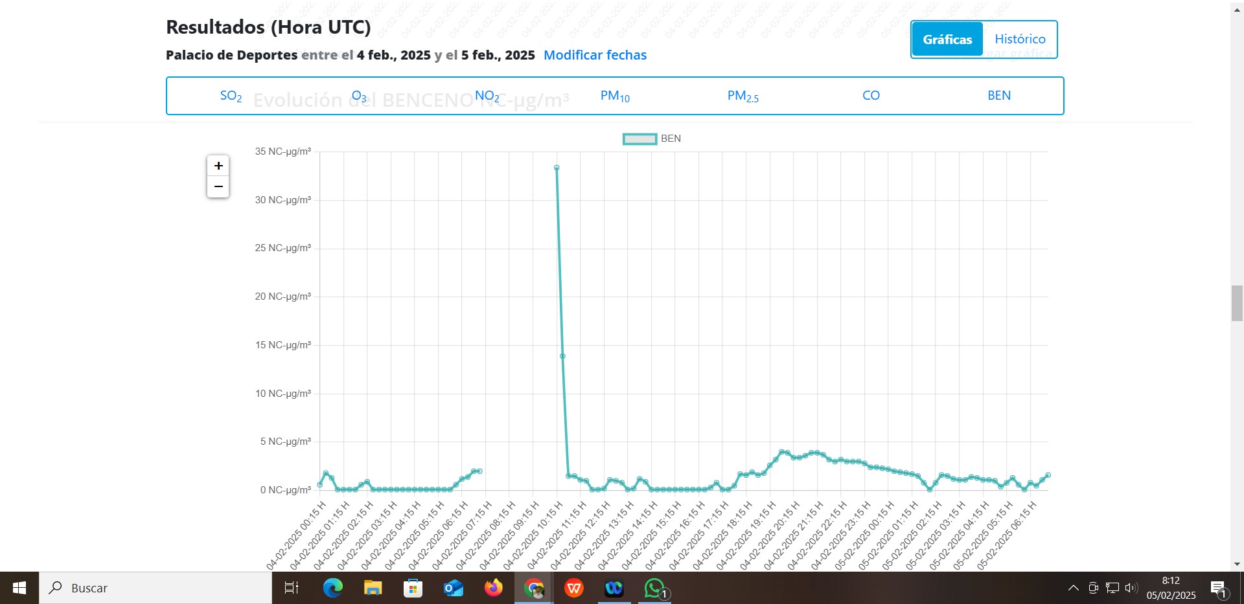
Task: Click the Windows Start button
Action: coord(19,588)
